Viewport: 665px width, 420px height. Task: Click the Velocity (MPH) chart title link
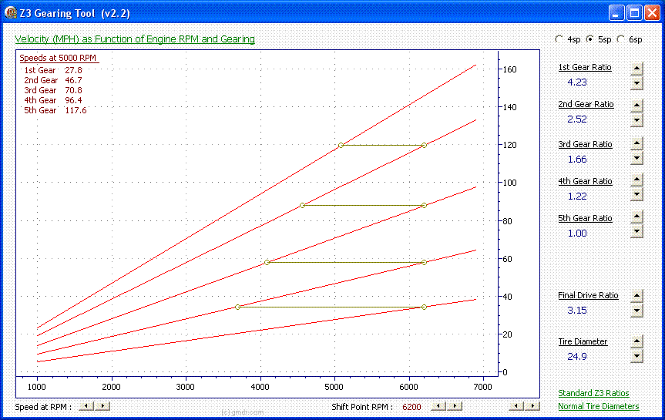[135, 39]
